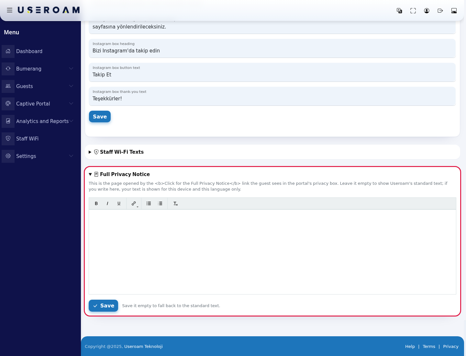Click the Instagram box button text field
Viewport: 466px width, 356px height.
[272, 72]
